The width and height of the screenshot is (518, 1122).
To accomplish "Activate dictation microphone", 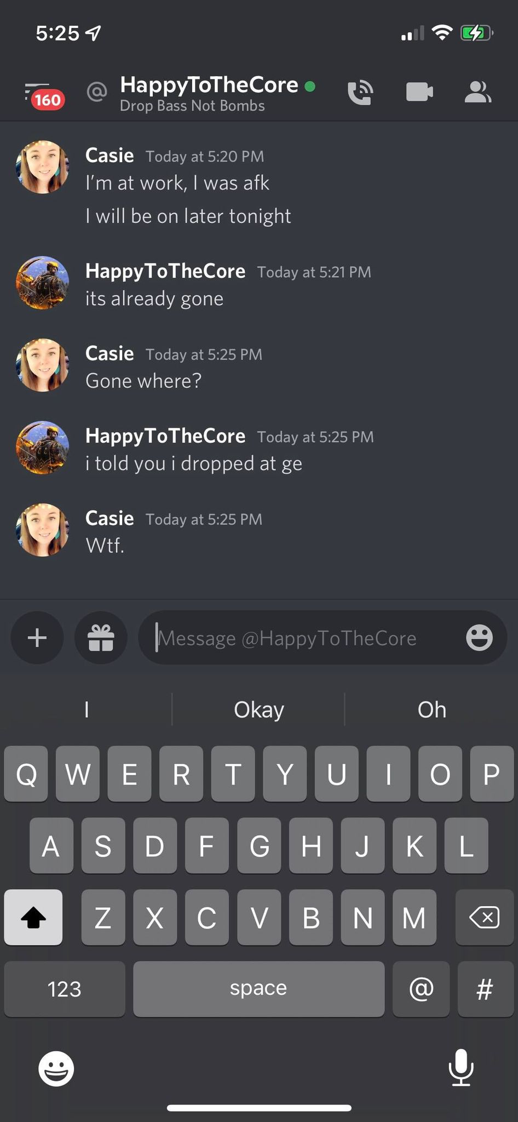I will coord(461,1067).
